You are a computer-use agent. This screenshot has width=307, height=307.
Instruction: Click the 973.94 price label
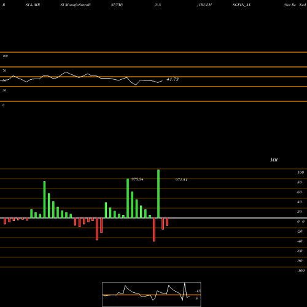tap(138, 179)
